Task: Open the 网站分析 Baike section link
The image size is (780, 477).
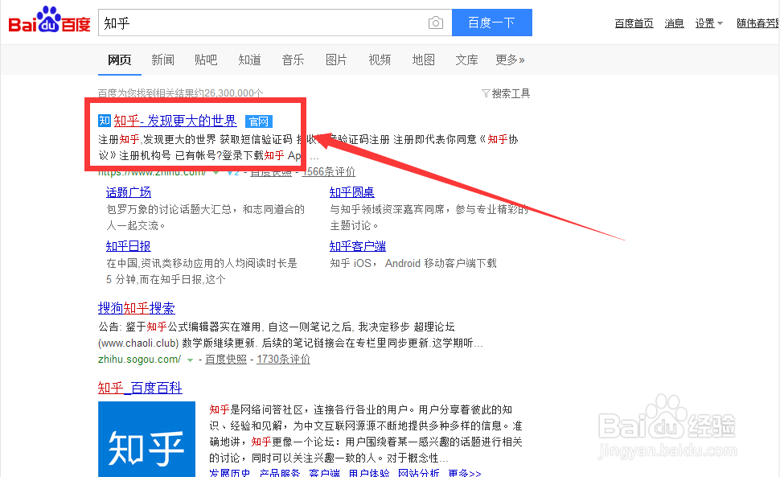Action: point(418,472)
